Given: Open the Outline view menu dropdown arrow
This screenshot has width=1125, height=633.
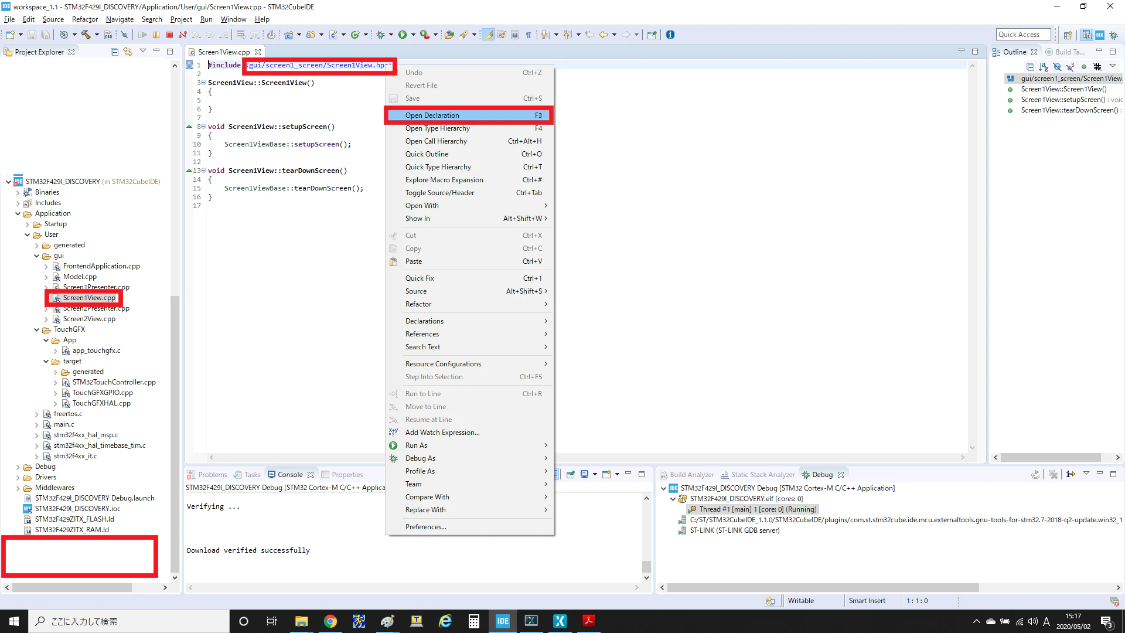Looking at the screenshot, I should click(x=1112, y=66).
